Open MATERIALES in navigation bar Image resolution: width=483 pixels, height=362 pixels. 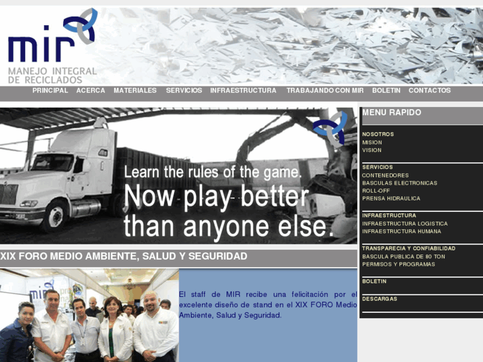(135, 90)
